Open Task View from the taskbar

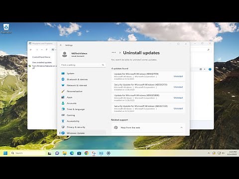pos(49,153)
